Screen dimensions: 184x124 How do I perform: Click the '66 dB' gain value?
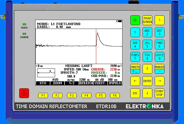tap(99, 80)
